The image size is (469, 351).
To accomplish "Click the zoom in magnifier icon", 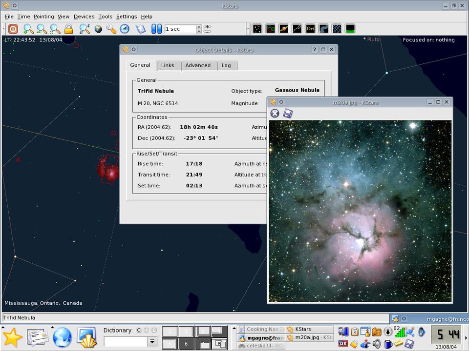I will (28, 29).
